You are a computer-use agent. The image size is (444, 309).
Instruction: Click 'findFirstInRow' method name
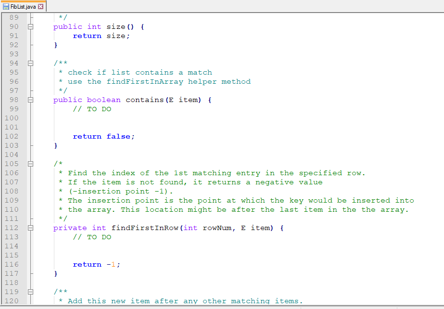tap(145, 228)
